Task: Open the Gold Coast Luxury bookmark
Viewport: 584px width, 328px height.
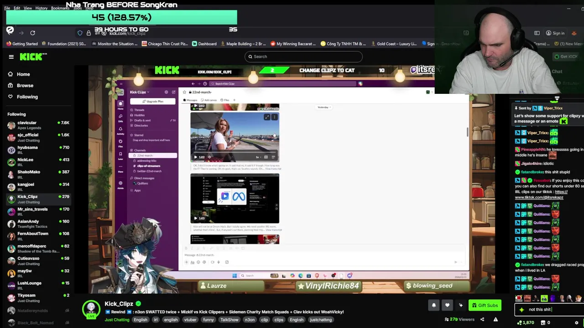Action: 394,44
